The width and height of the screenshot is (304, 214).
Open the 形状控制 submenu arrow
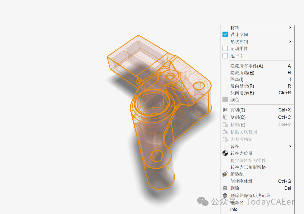click(x=290, y=41)
